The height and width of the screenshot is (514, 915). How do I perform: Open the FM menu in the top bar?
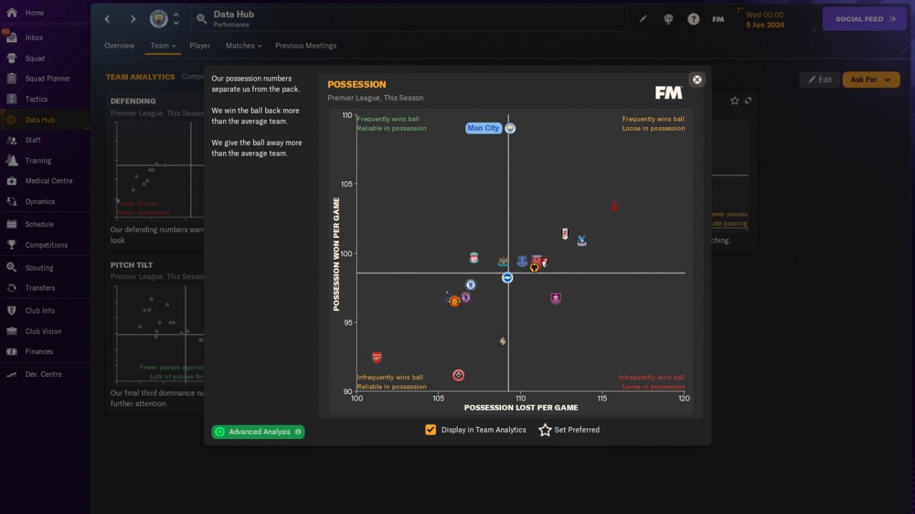[718, 19]
